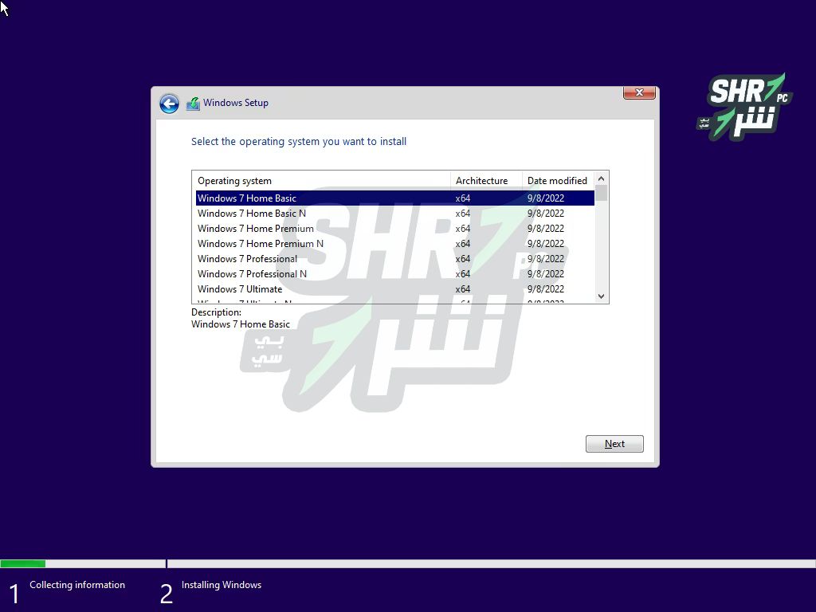Click 9/8/2022 date of Windows 7 Professional

[x=545, y=259]
